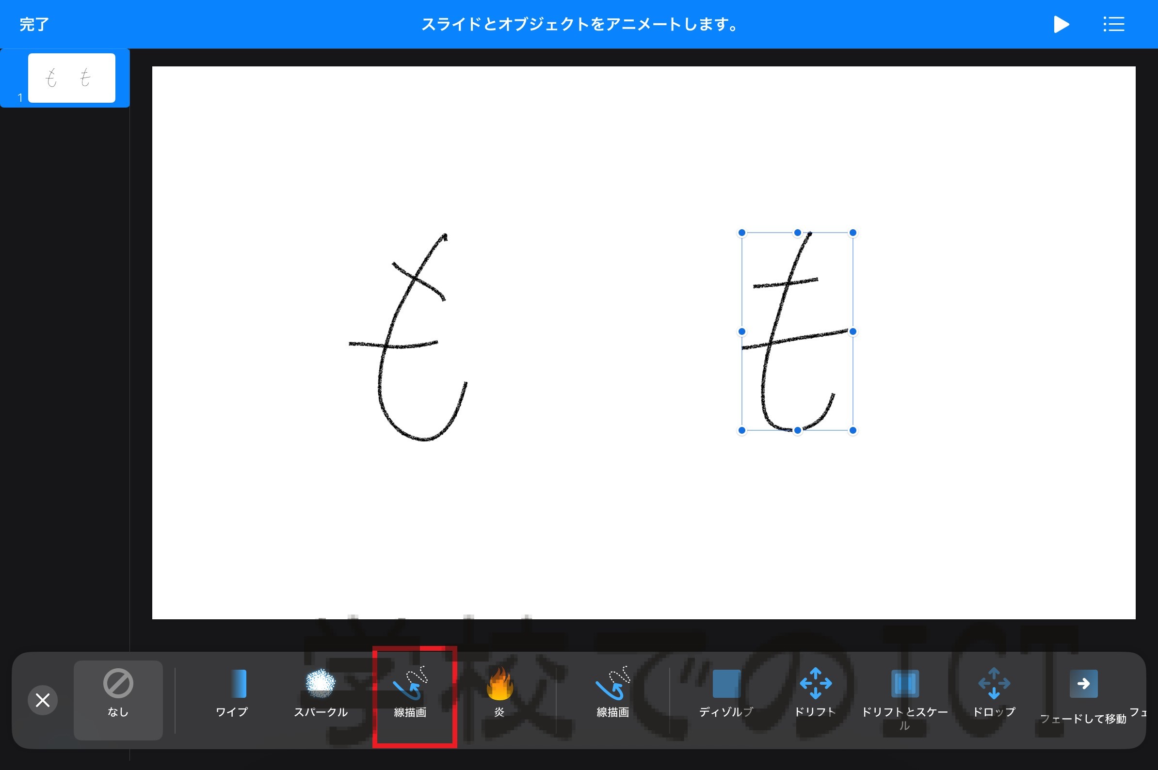Play the slide animation preview
Screen dimensions: 1158x770
click(x=1061, y=24)
